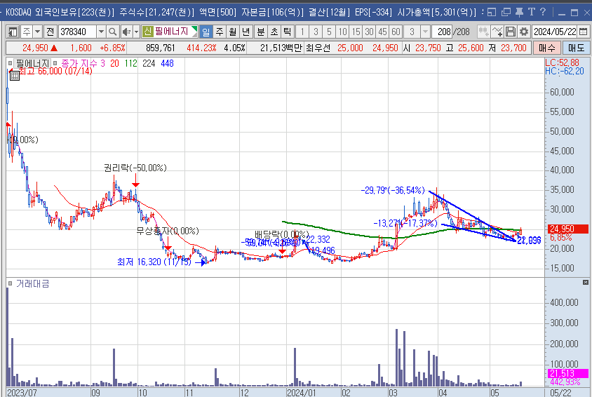This screenshot has height=397, width=592.
Task: Click the 매수 buy button
Action: pos(546,48)
